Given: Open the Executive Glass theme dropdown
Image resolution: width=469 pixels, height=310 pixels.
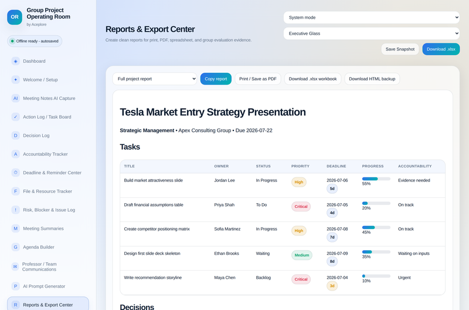Looking at the screenshot, I should [372, 33].
